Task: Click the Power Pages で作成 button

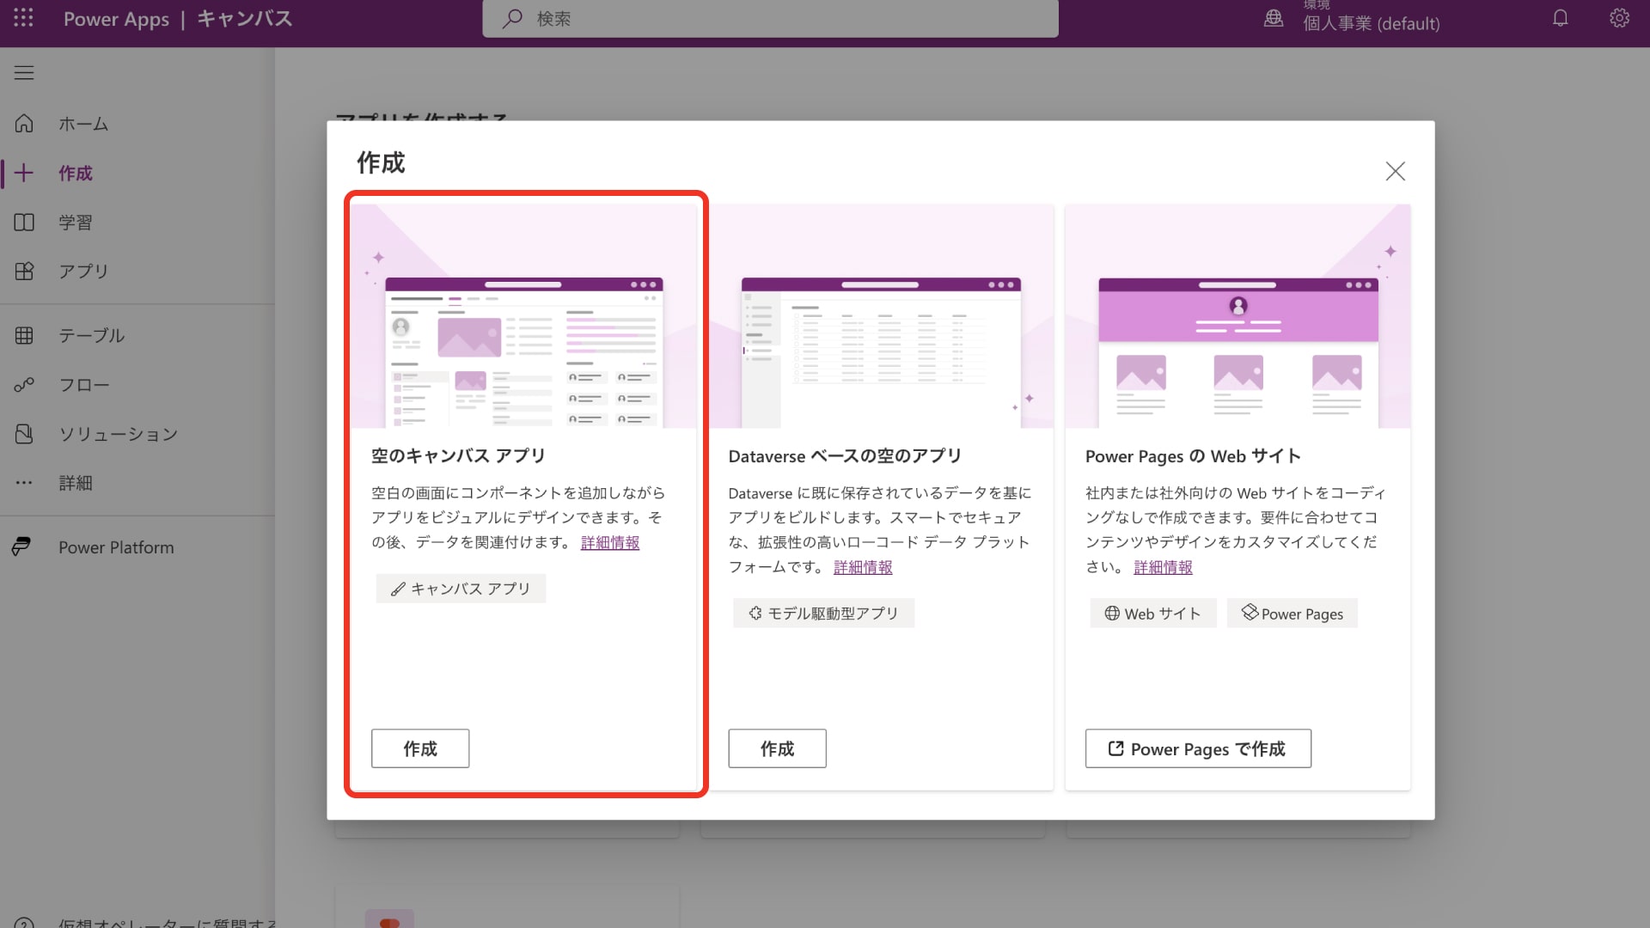Action: [1198, 748]
